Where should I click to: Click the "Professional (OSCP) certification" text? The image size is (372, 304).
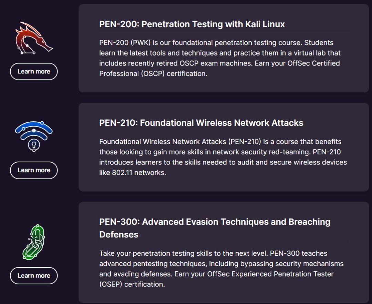click(153, 74)
